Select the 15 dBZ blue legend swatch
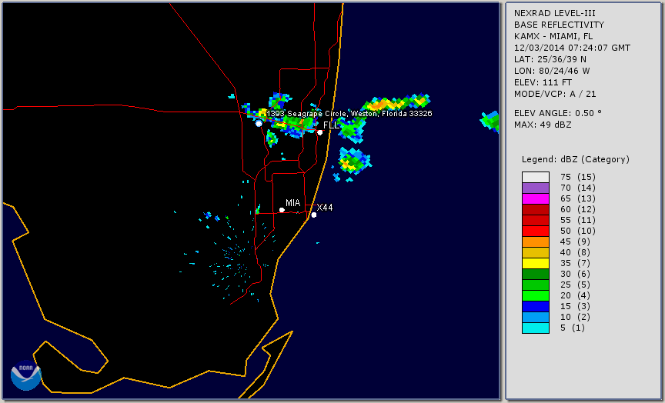Viewport: 665px width, 403px height. pos(536,306)
